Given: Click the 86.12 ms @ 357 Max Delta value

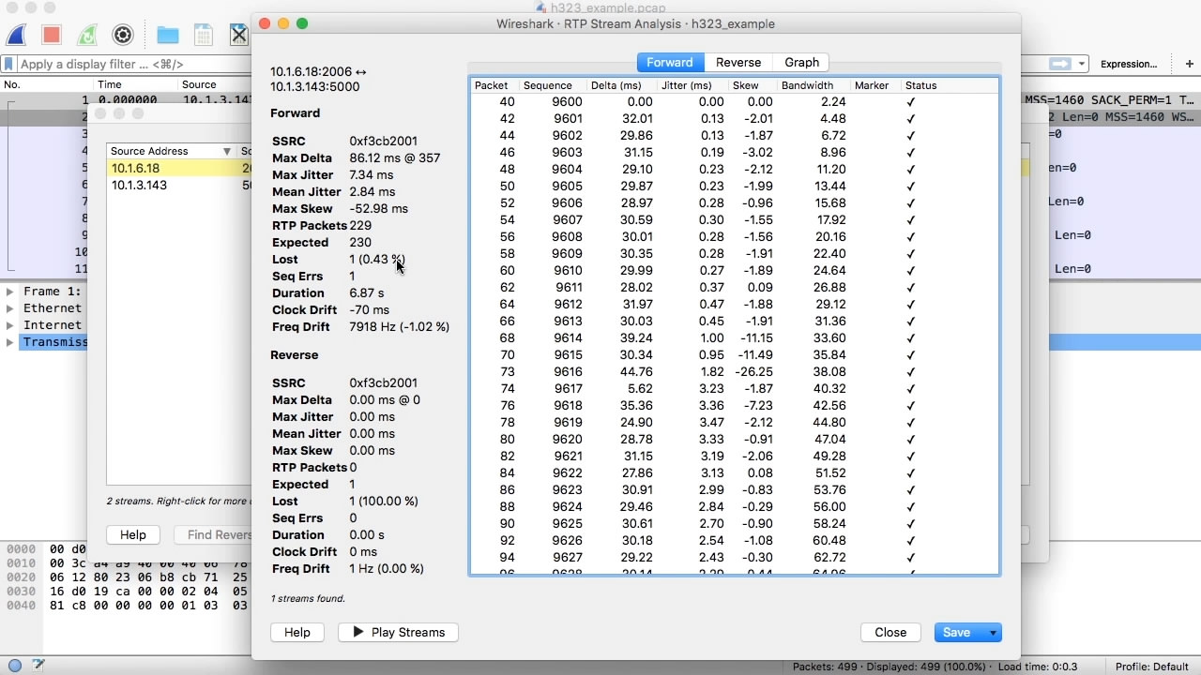Looking at the screenshot, I should [x=395, y=158].
